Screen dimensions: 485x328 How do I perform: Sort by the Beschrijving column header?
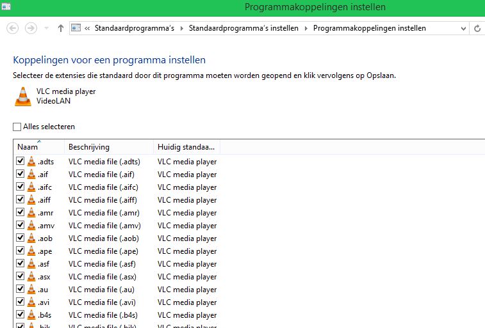[x=108, y=147]
